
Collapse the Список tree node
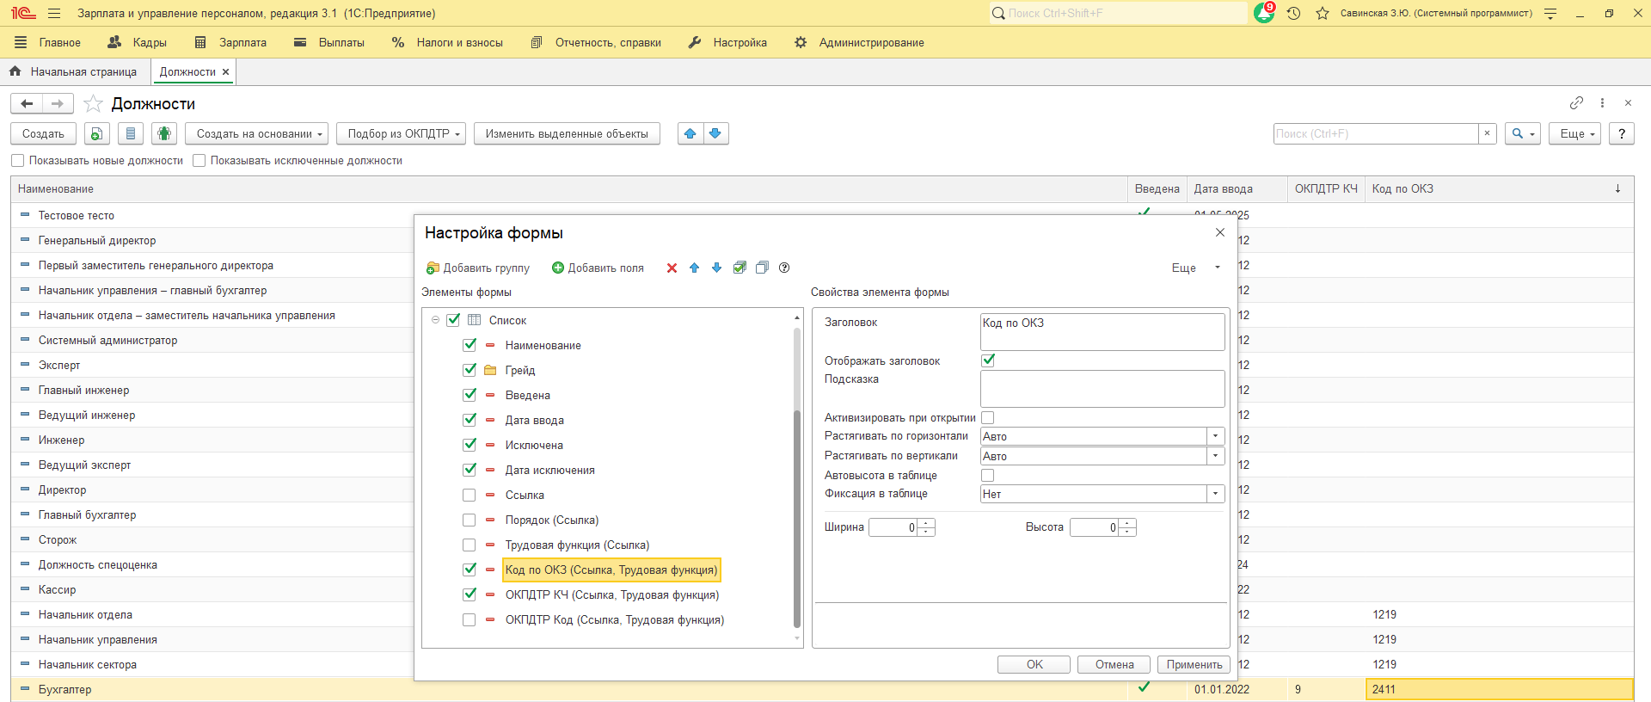click(435, 320)
